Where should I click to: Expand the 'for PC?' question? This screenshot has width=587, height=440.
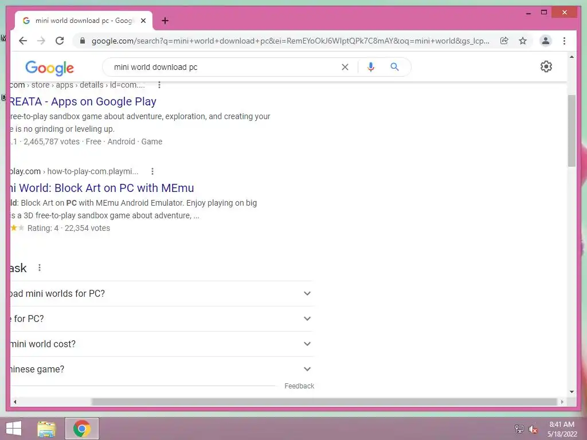pyautogui.click(x=162, y=319)
